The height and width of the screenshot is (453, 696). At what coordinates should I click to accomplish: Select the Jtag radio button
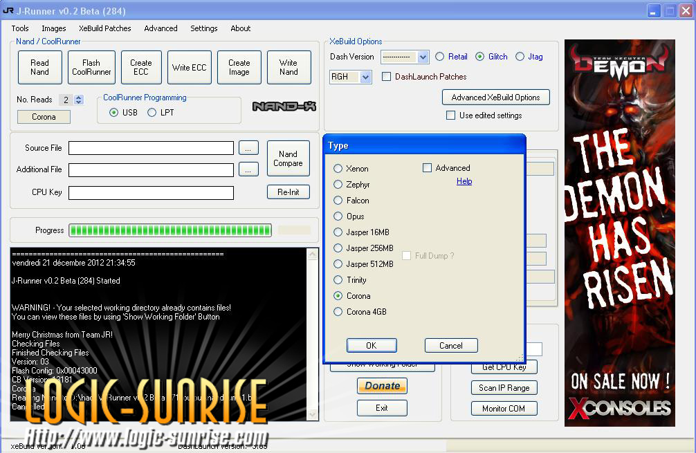point(520,57)
